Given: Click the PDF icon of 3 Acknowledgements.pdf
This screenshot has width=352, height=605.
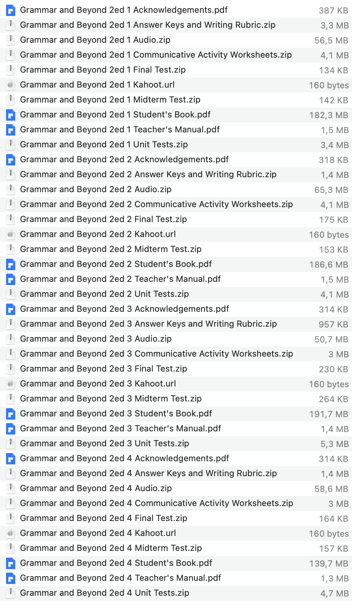Looking at the screenshot, I should pos(11,309).
